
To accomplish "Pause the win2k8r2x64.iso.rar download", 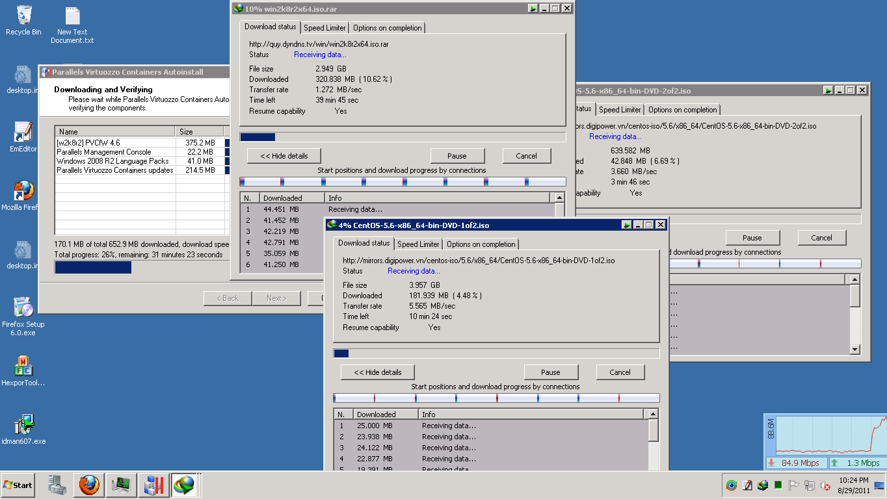I will click(x=457, y=156).
